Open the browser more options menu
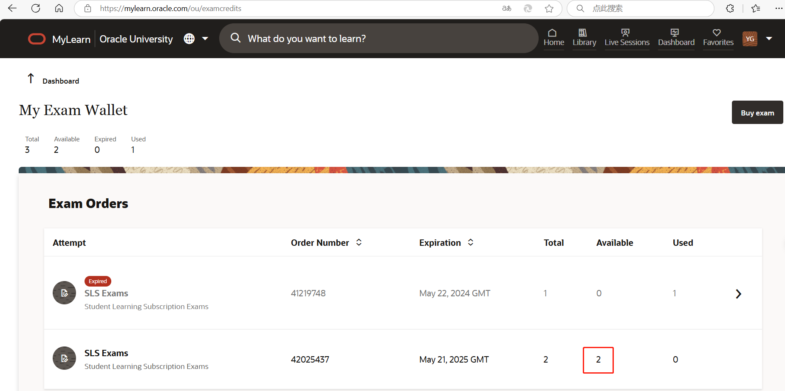This screenshot has width=785, height=391. pyautogui.click(x=779, y=8)
